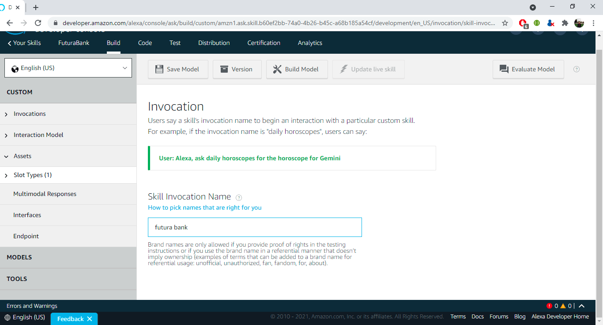Image resolution: width=603 pixels, height=325 pixels.
Task: Open the Terms link
Action: point(458,317)
